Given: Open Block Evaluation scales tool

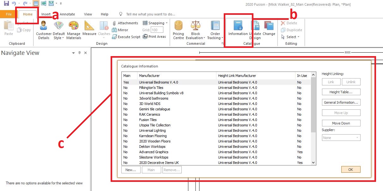Looking at the screenshot, I should coord(196,30).
